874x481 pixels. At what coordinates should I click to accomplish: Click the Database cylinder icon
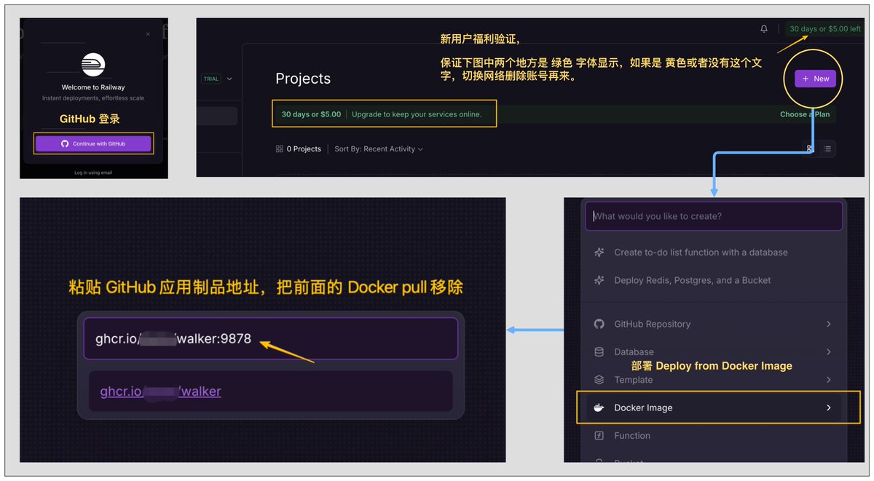coord(599,351)
